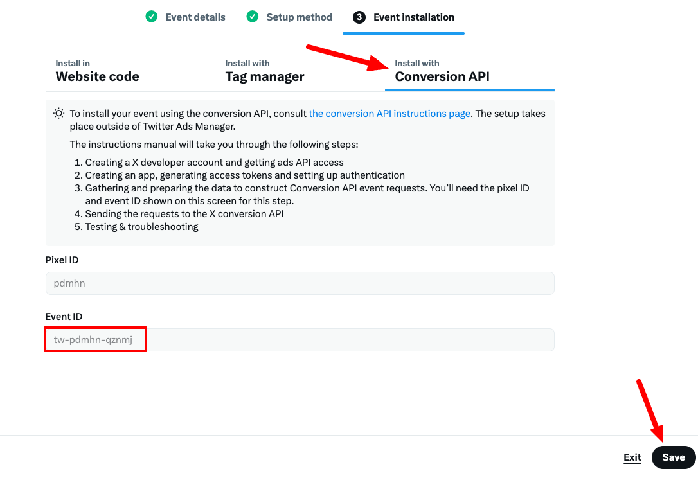Open the conversion API instructions page link

(x=389, y=114)
